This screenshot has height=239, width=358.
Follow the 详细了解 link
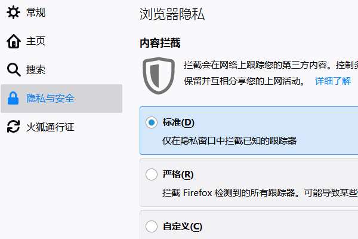[x=333, y=81]
